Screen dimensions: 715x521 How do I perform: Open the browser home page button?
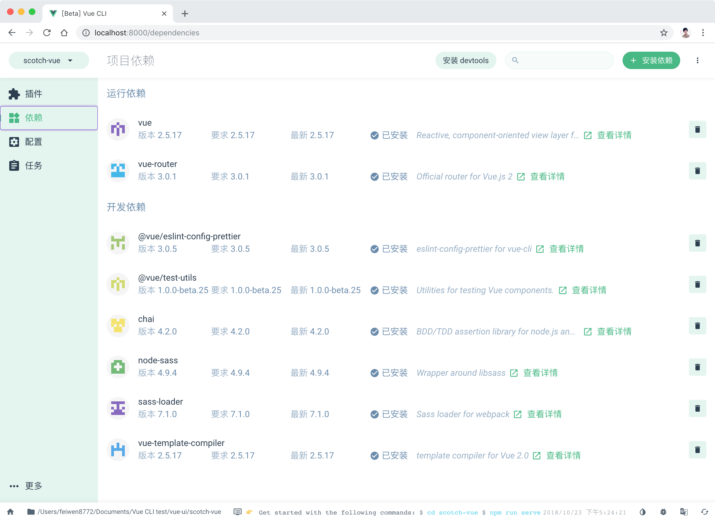64,32
